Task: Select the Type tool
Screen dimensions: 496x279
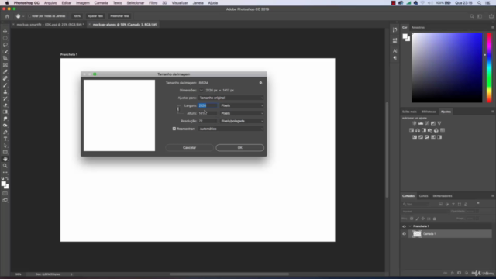Action: pyautogui.click(x=5, y=139)
